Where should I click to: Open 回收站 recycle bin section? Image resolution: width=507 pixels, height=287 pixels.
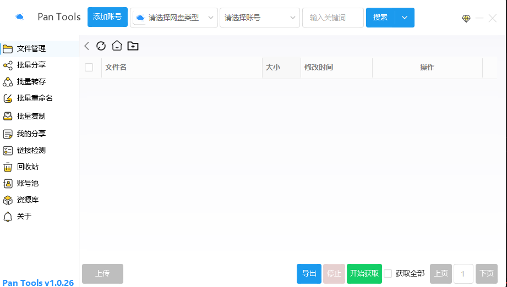tap(28, 167)
